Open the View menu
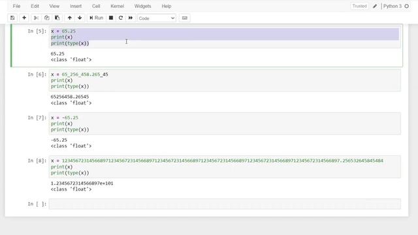Screen dimensions: 418x235 click(x=54, y=6)
